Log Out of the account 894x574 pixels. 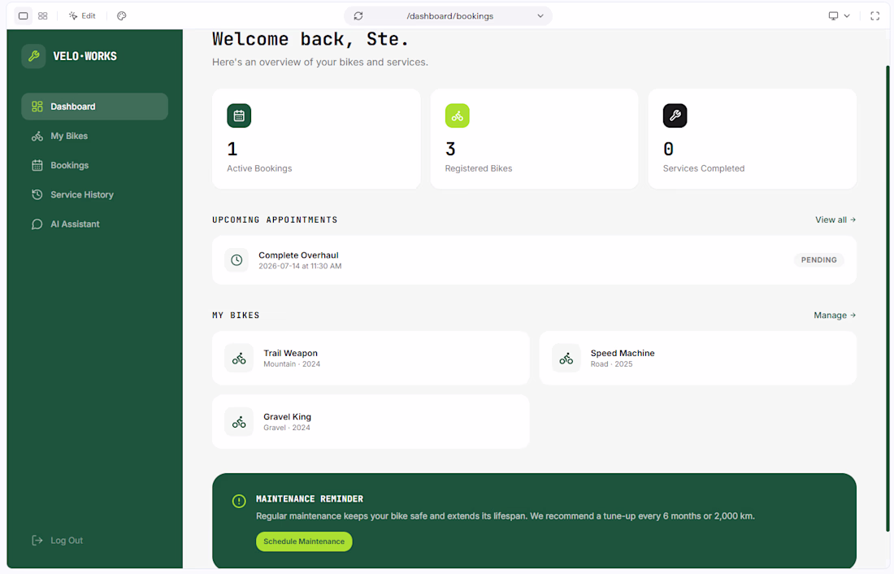[57, 541]
